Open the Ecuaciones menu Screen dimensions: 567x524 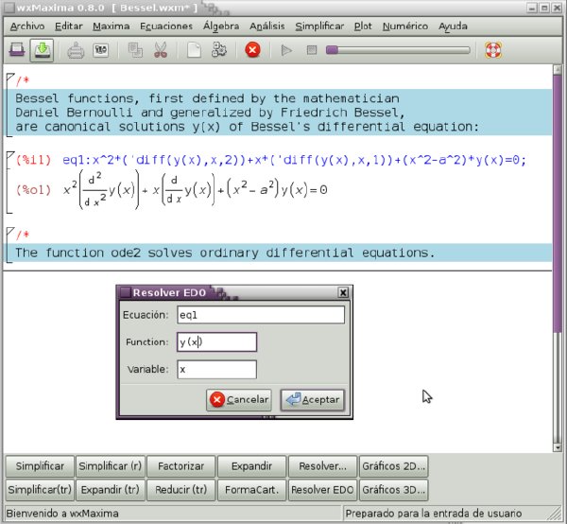[166, 26]
